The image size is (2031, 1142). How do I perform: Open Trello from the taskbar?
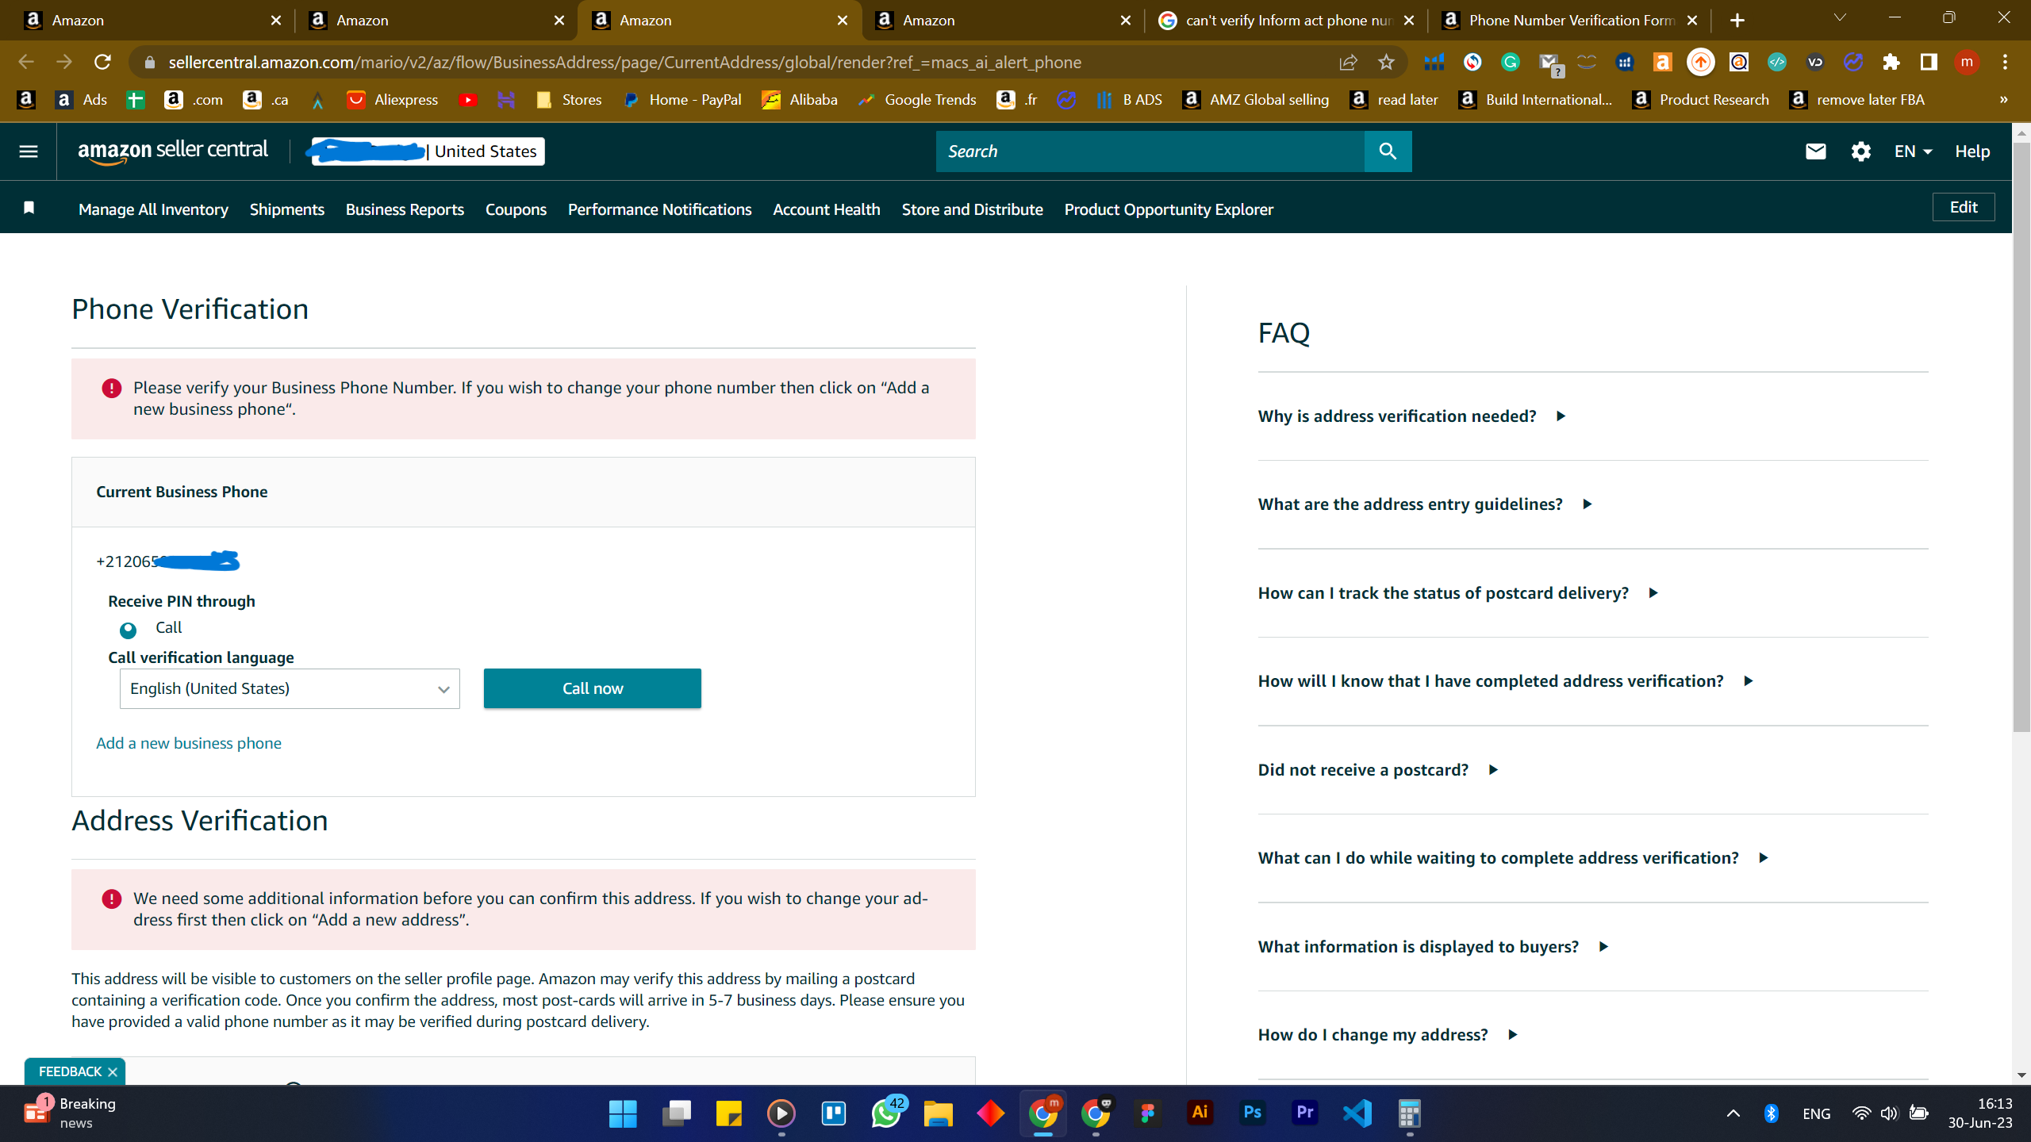(834, 1113)
